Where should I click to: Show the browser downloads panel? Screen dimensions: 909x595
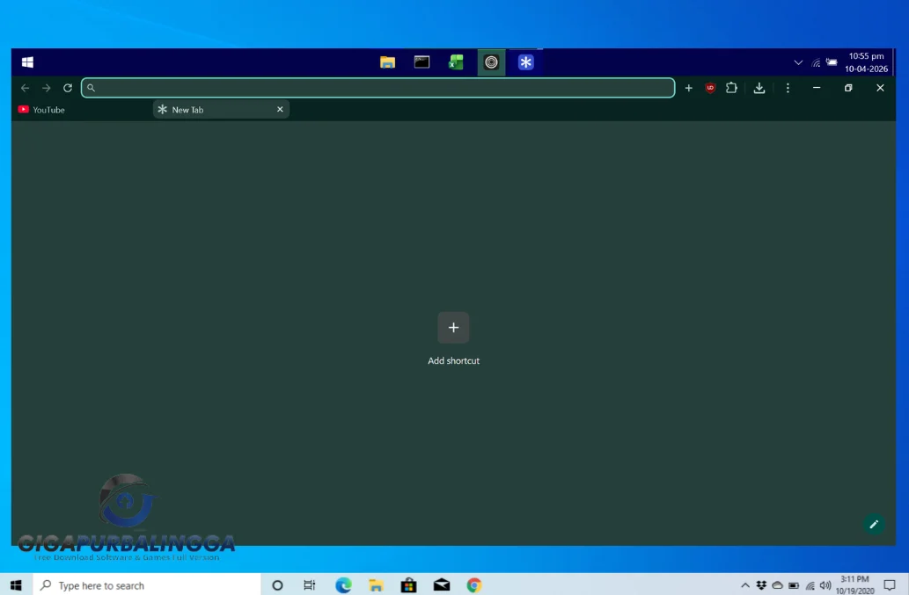pos(759,88)
